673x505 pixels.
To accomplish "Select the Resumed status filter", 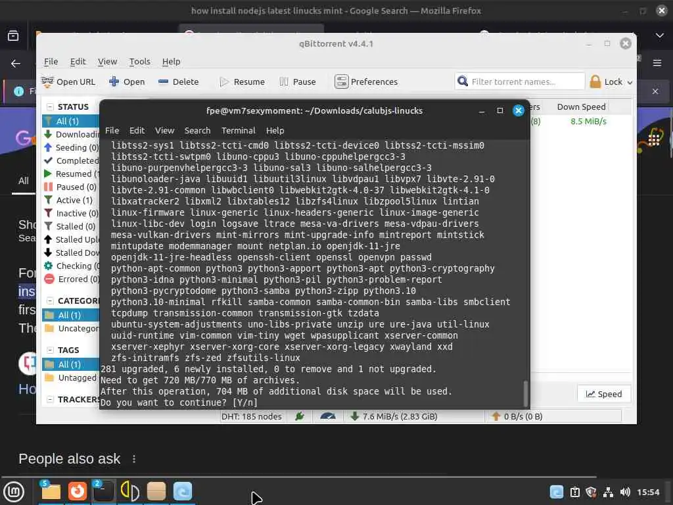I will tap(71, 174).
